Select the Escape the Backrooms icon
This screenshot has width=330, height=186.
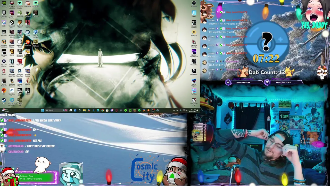36,43
